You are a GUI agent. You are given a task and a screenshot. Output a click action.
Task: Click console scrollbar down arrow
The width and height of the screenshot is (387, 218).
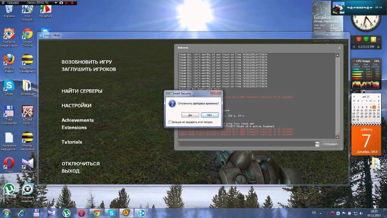coord(337,137)
